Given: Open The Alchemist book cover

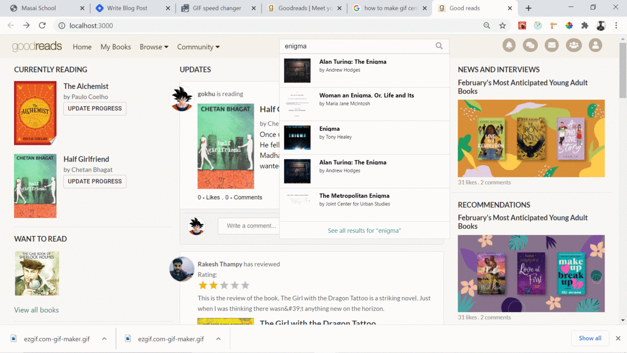Looking at the screenshot, I should coord(35,113).
